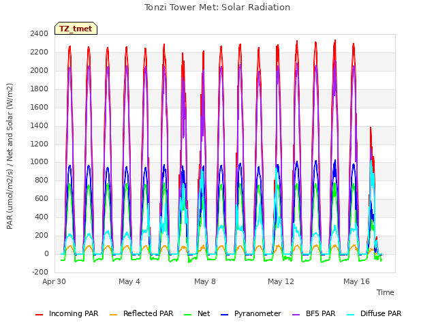This screenshot has height=327, width=436.
Task: Click the Time axis title
Action: (386, 292)
